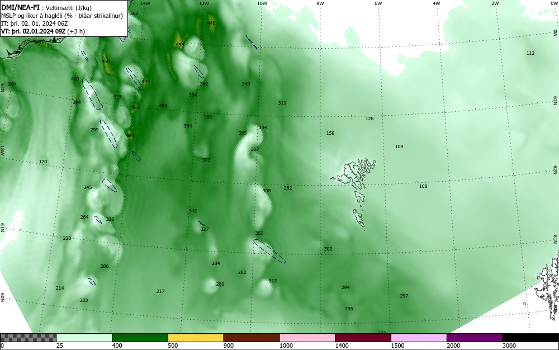Click the CAPE value '294'

point(345,287)
